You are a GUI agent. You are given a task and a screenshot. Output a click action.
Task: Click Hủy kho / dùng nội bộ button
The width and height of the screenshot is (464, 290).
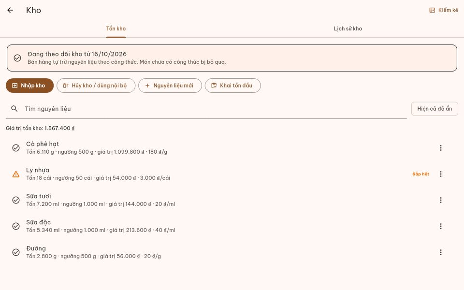coord(96,86)
